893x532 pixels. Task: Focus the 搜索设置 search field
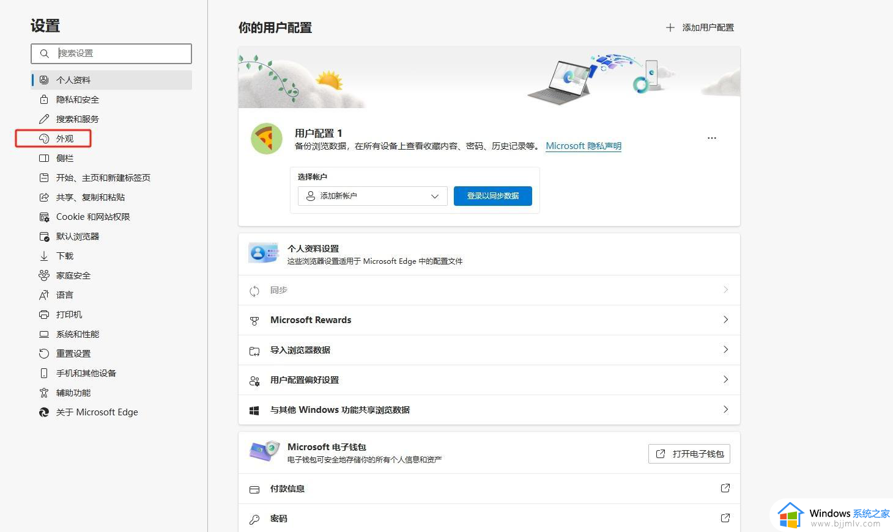111,54
